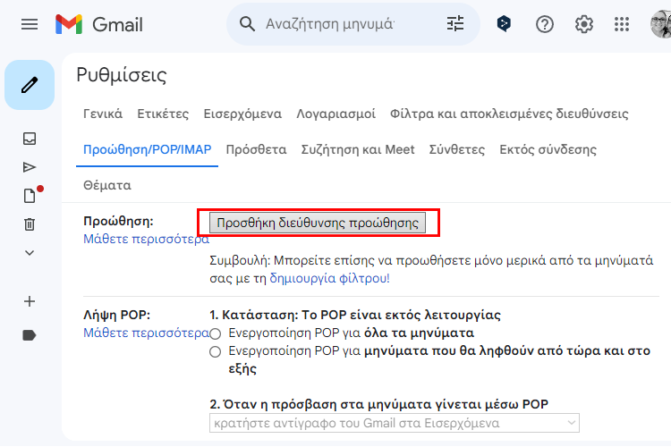The width and height of the screenshot is (671, 447).
Task: Open Μάθετε περισσότερα link under Προώθηση
Action: (x=146, y=239)
